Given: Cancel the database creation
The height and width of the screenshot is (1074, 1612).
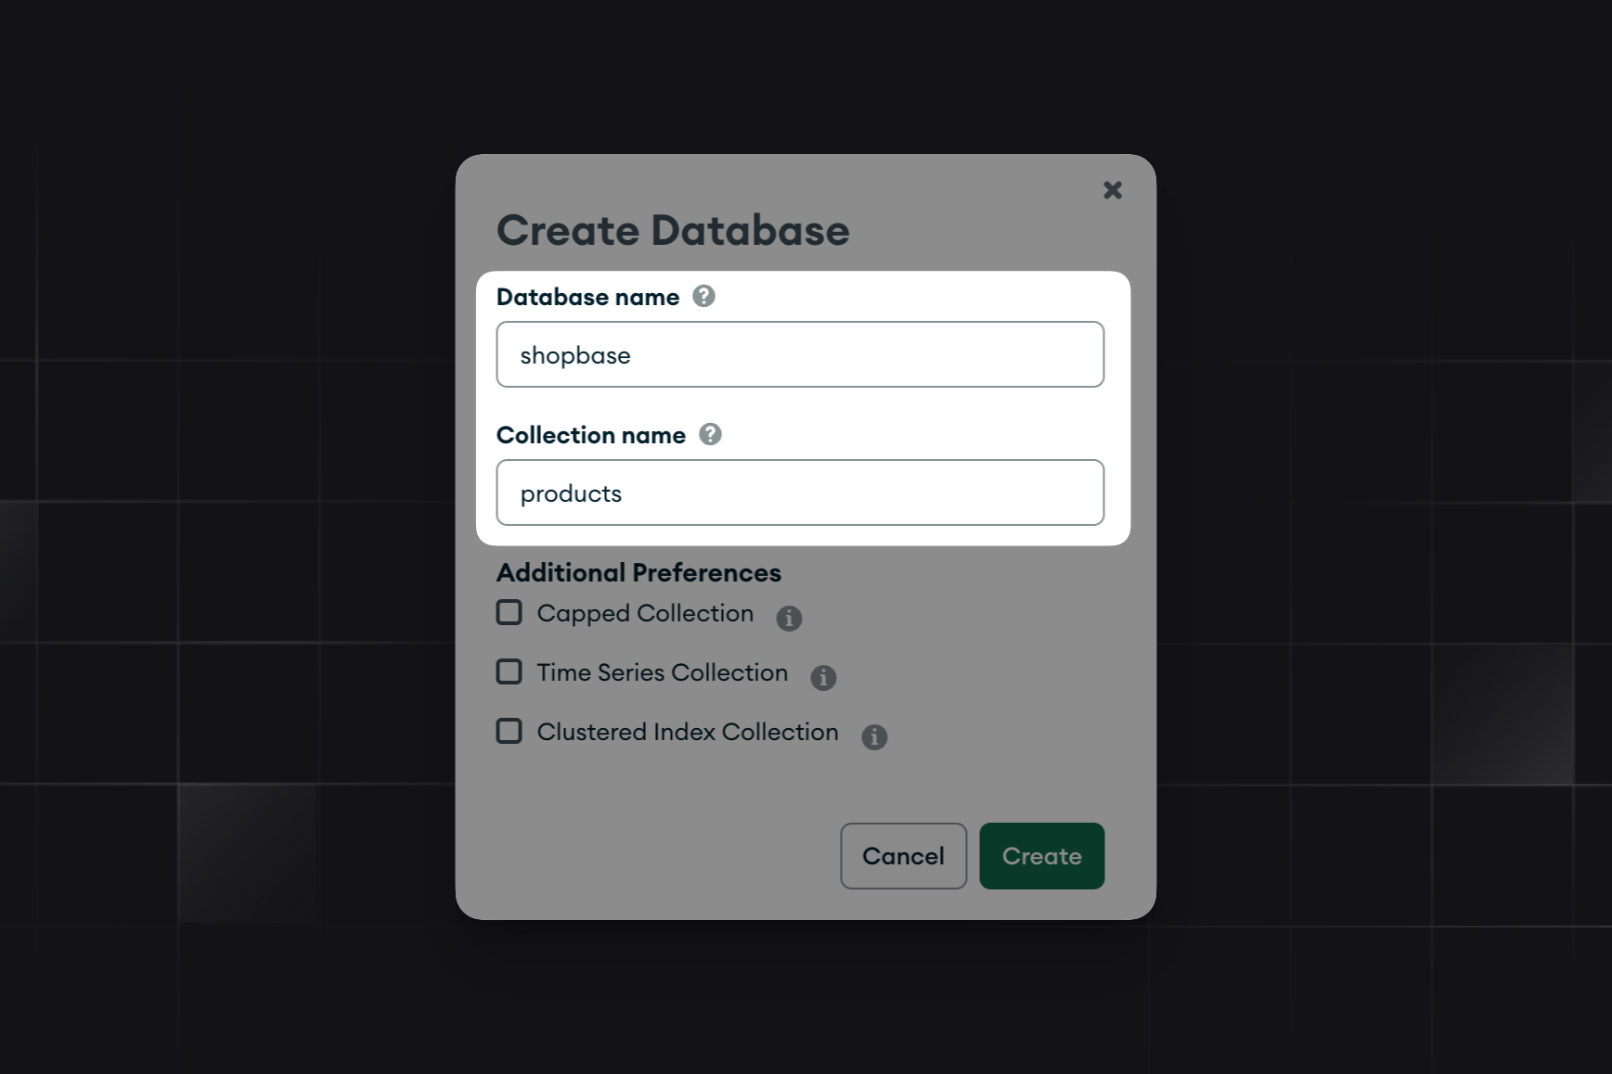Looking at the screenshot, I should click(x=903, y=856).
